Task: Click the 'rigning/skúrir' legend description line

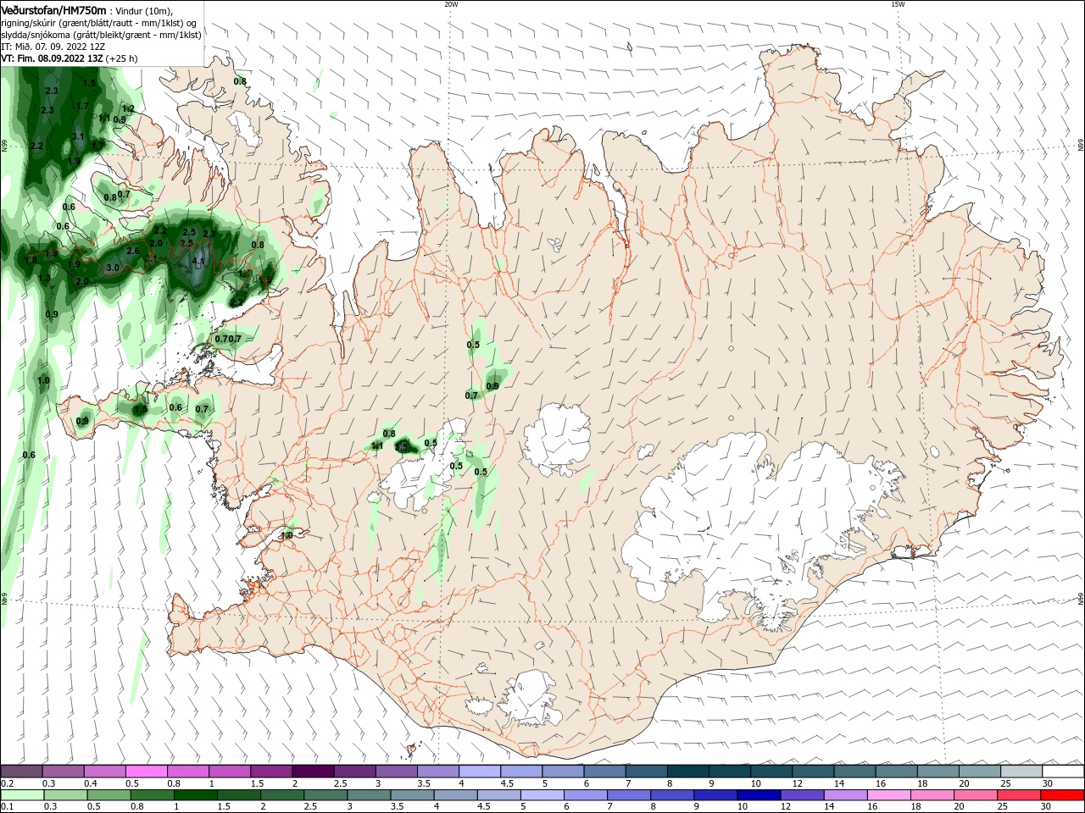Action: (x=98, y=23)
